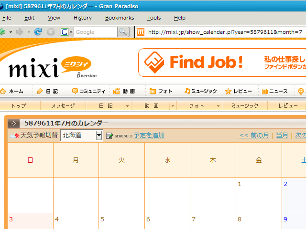Open the Edit menu
The width and height of the screenshot is (306, 229).
tap(29, 18)
